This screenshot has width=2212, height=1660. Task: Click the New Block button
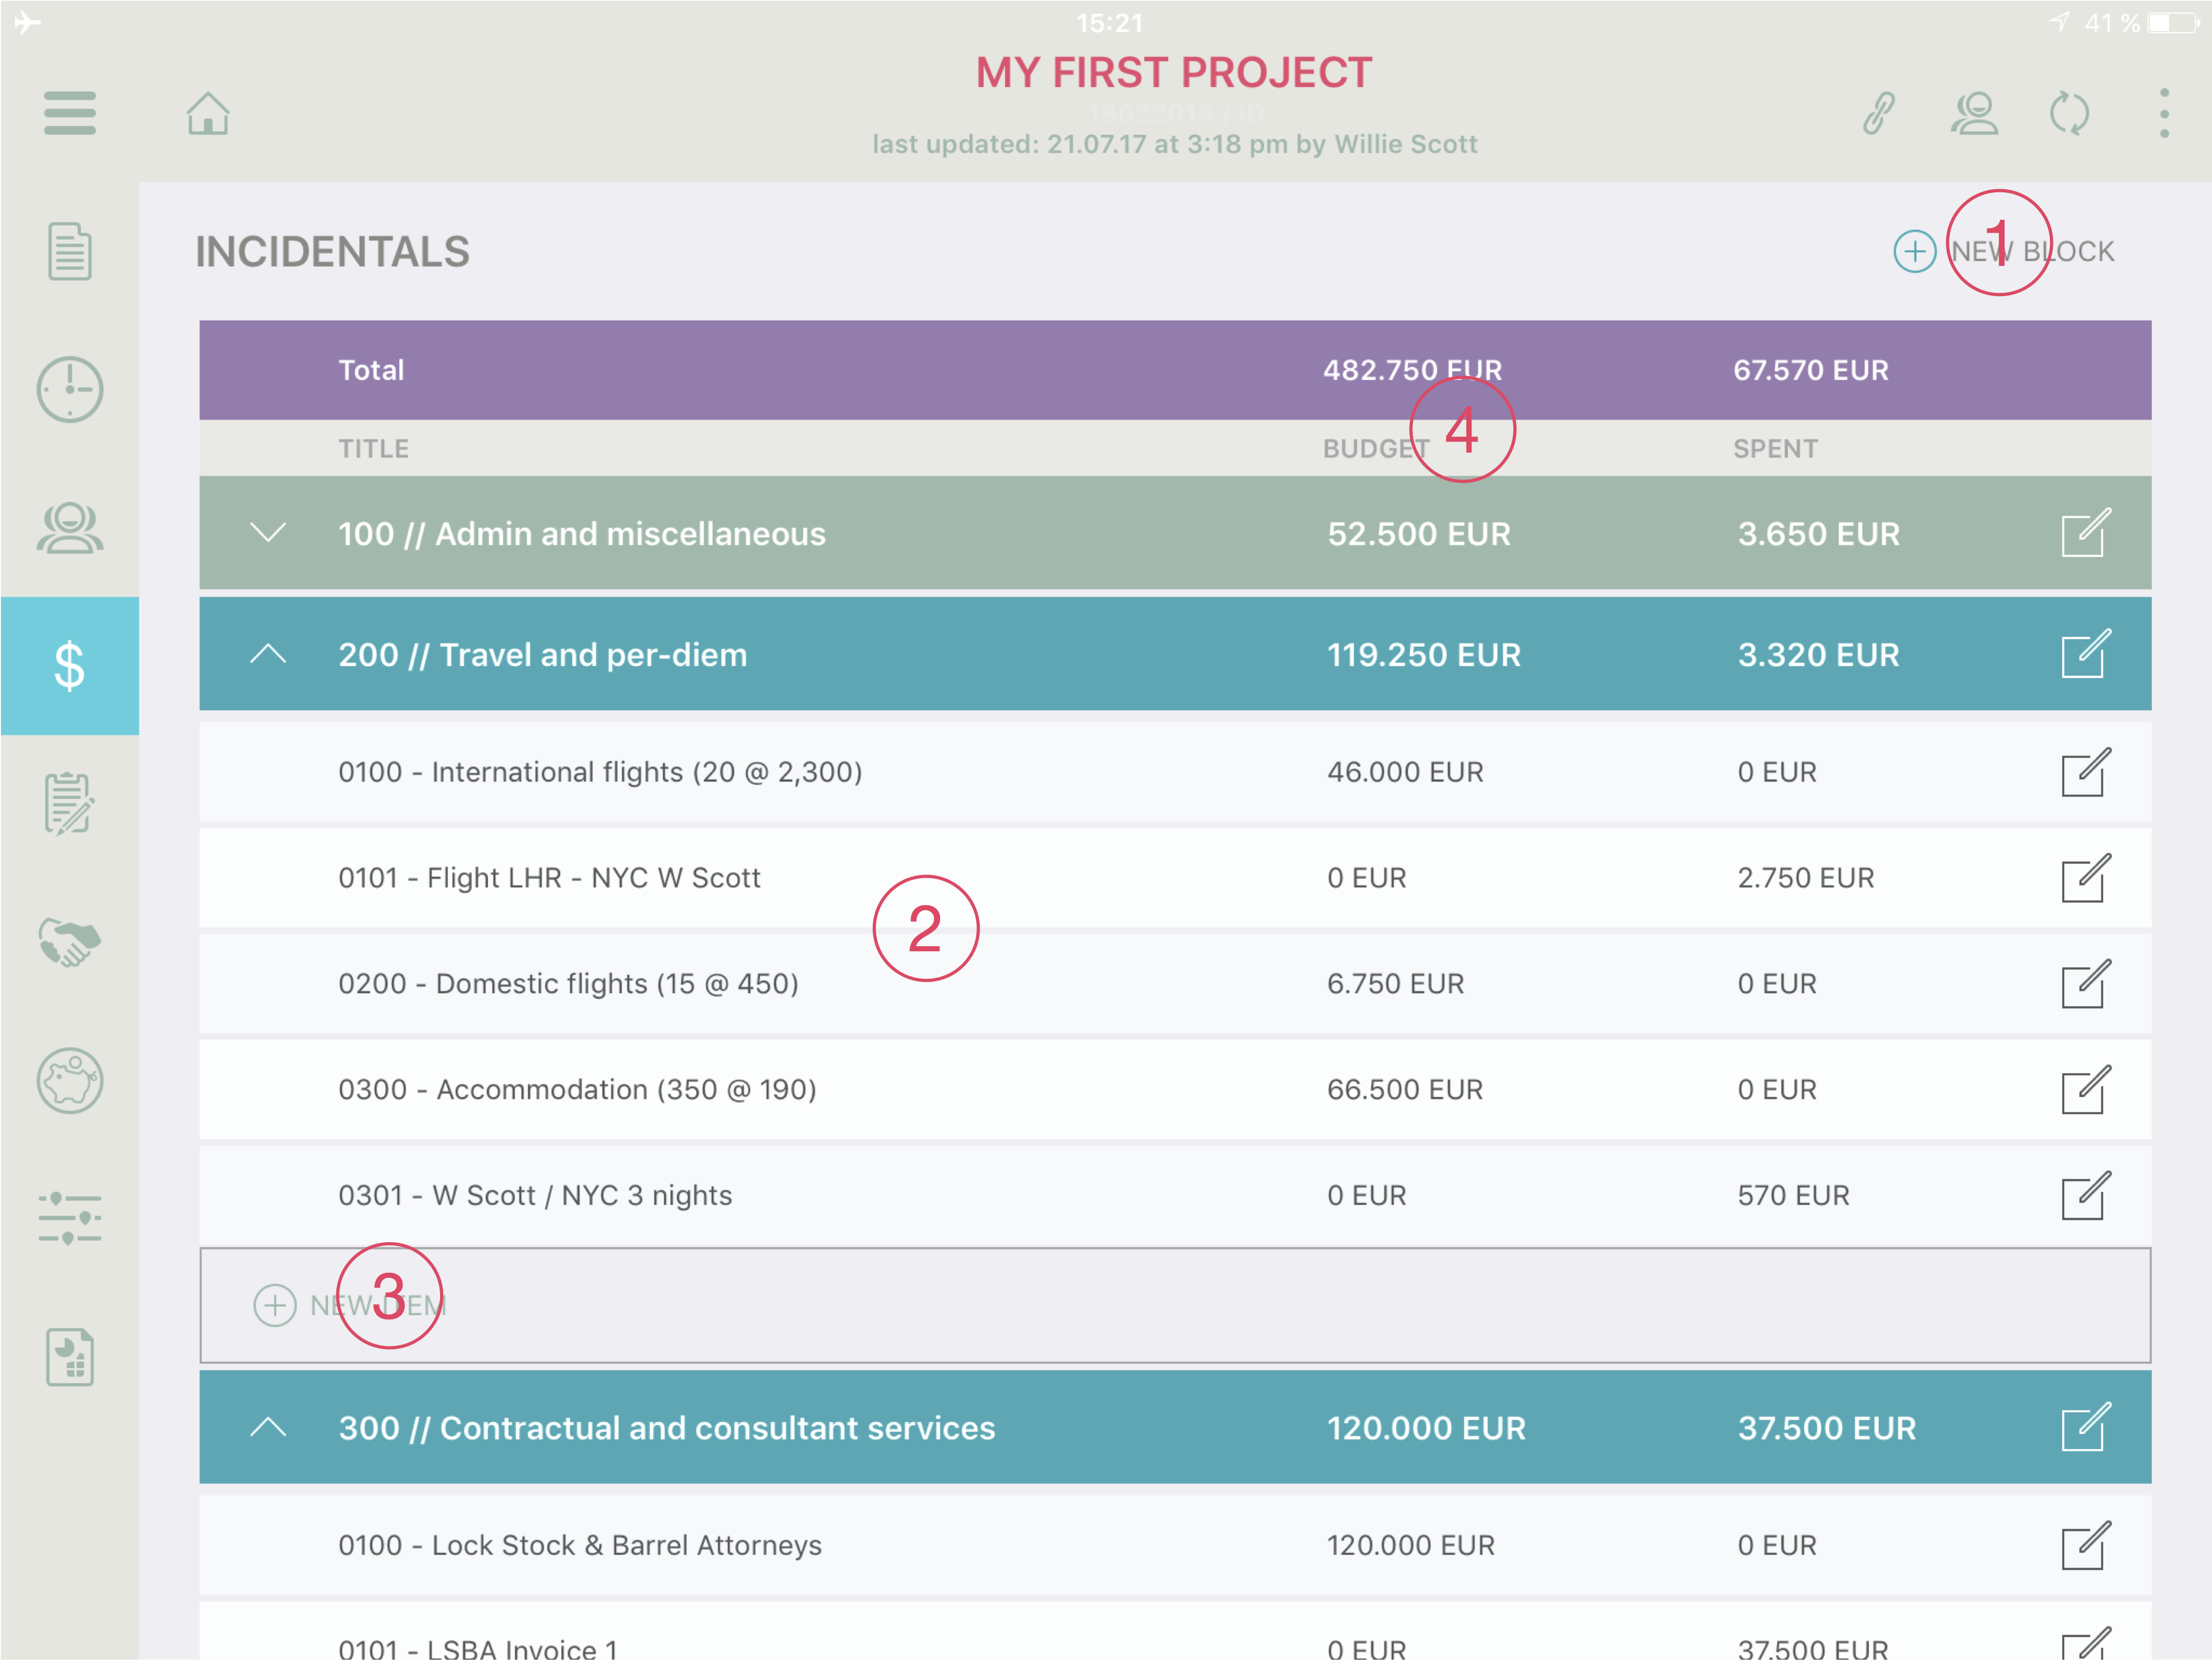[2004, 251]
